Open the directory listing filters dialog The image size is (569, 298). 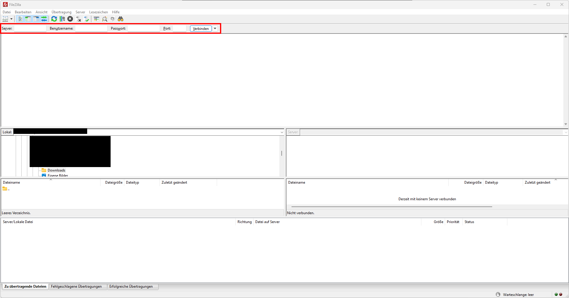point(96,19)
